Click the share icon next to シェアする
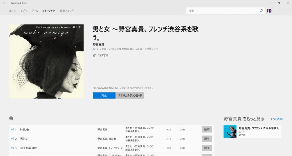The image size is (292, 156). pyautogui.click(x=94, y=55)
